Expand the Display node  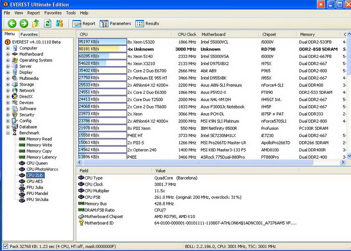(x=8, y=72)
